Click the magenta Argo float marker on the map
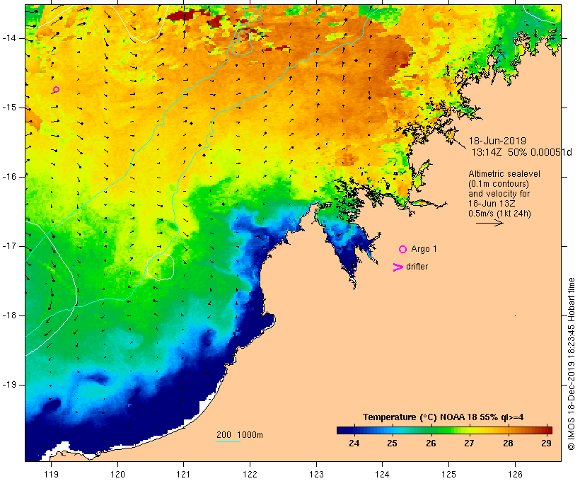This screenshot has width=580, height=481. (x=56, y=90)
